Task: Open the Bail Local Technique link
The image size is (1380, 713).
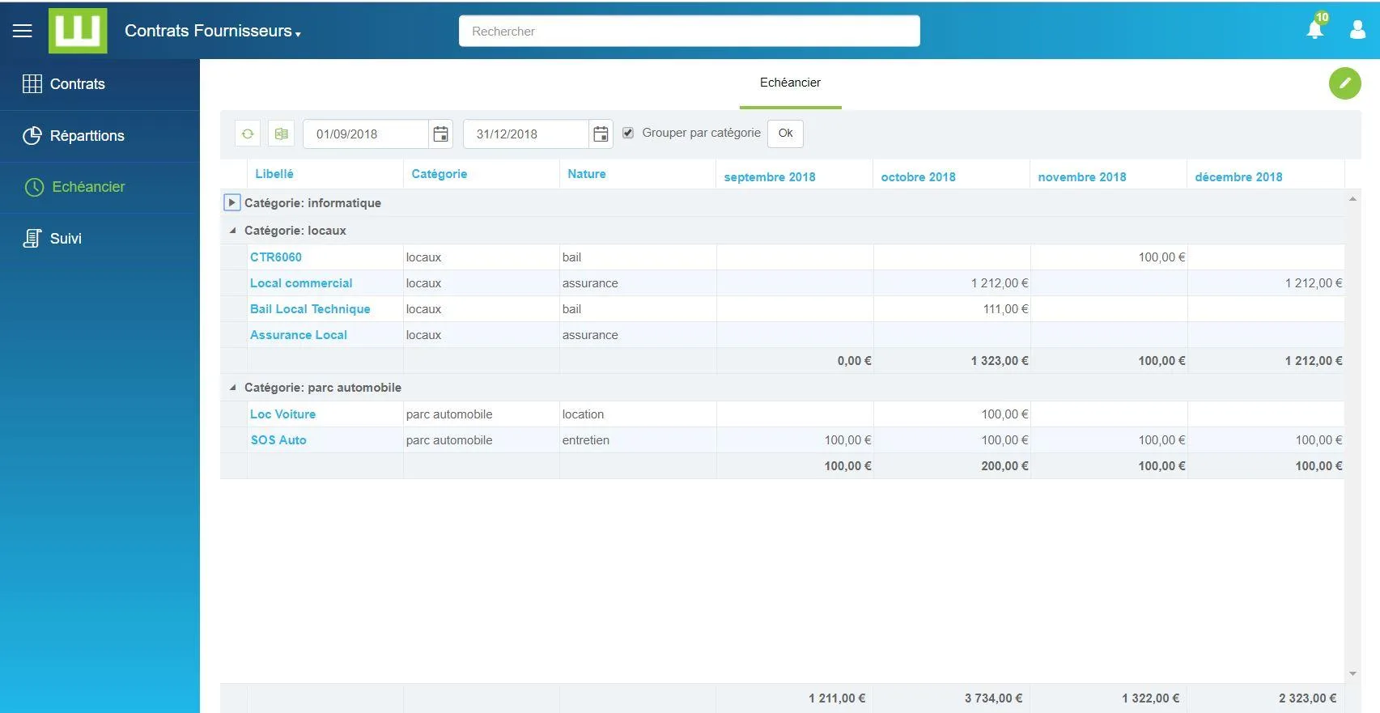Action: pyautogui.click(x=310, y=309)
